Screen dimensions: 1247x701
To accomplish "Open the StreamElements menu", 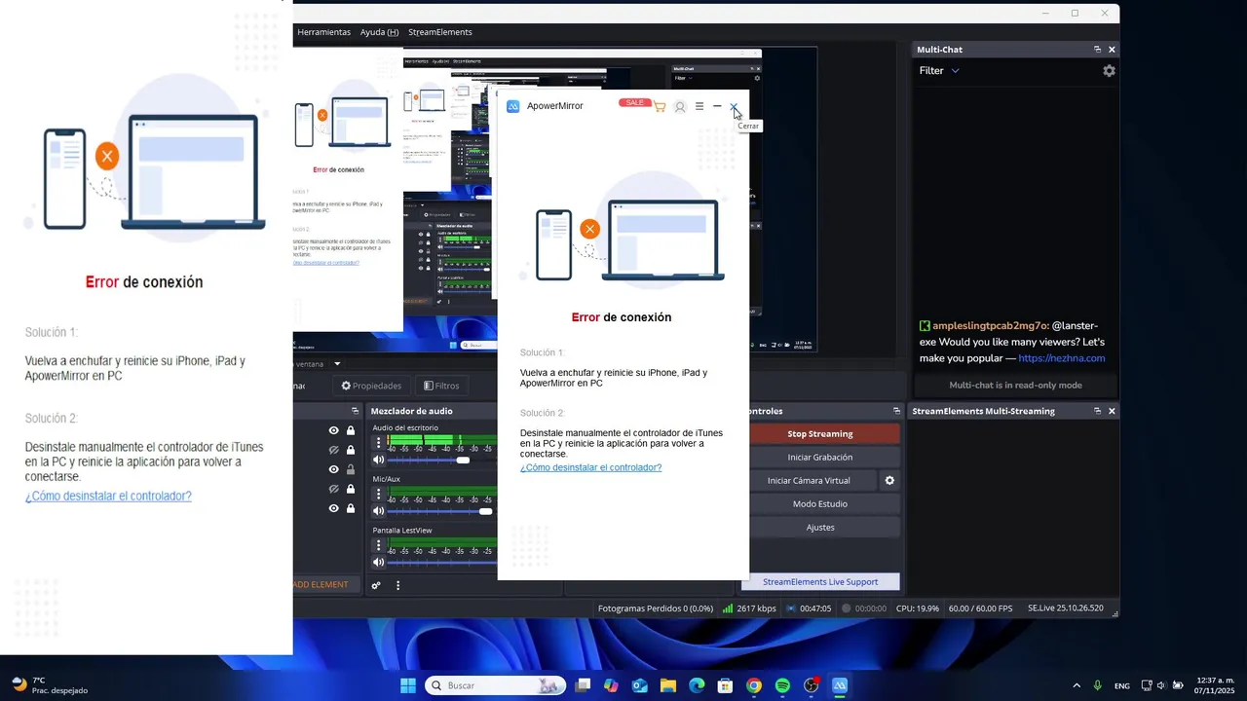I will (439, 32).
